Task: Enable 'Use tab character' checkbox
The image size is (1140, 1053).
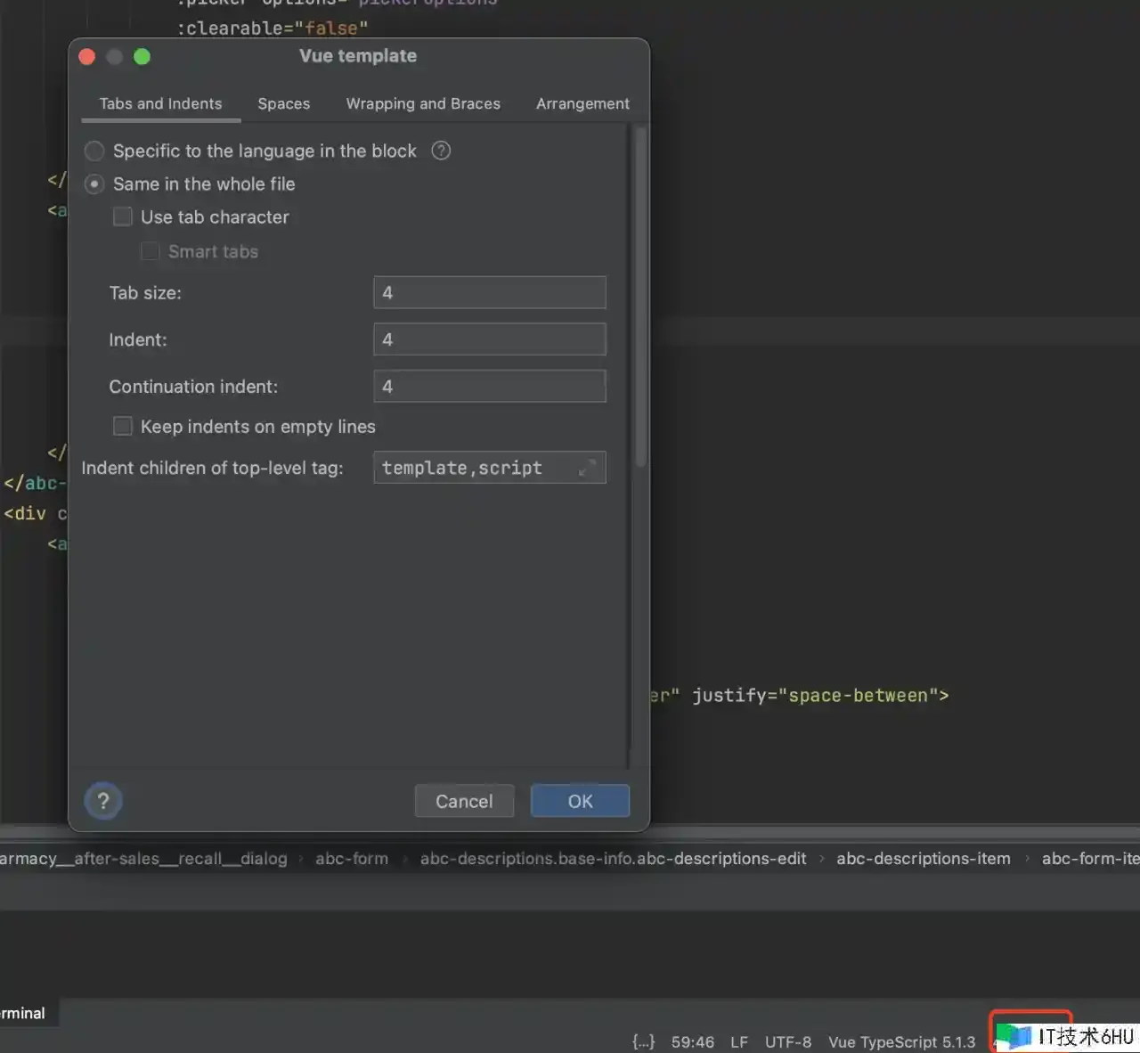Action: (x=123, y=217)
